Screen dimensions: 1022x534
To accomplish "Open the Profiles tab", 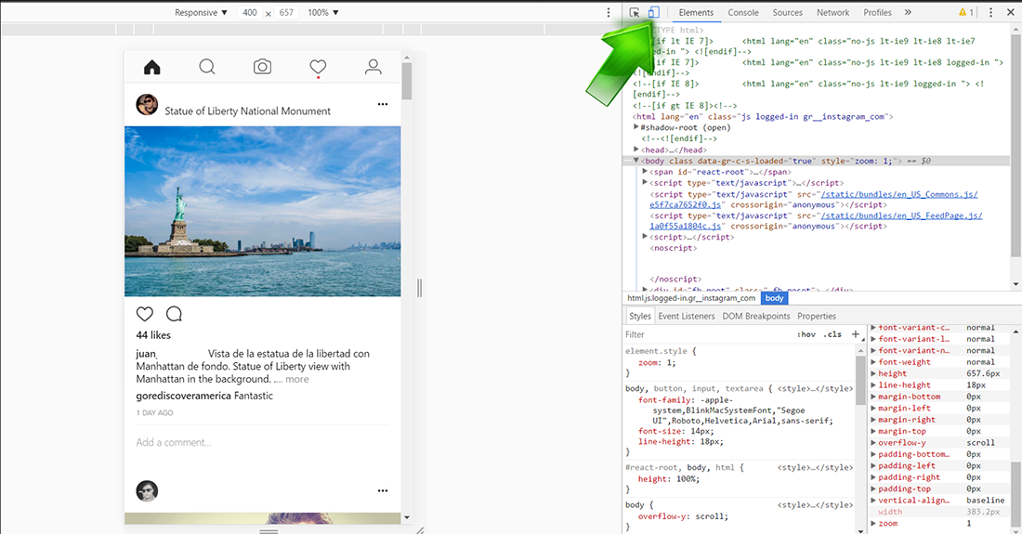I will click(x=877, y=12).
